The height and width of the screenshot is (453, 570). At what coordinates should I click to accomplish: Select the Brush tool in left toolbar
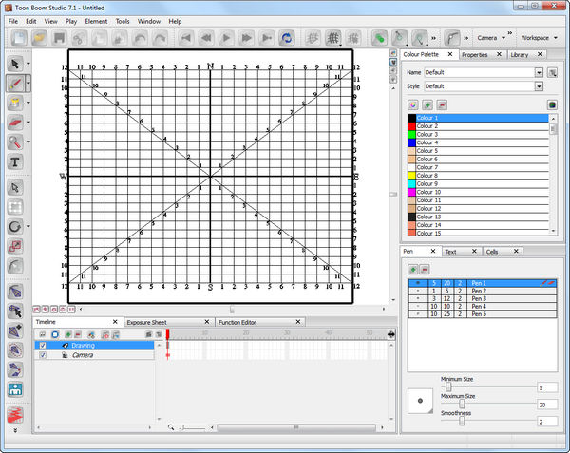[x=16, y=84]
